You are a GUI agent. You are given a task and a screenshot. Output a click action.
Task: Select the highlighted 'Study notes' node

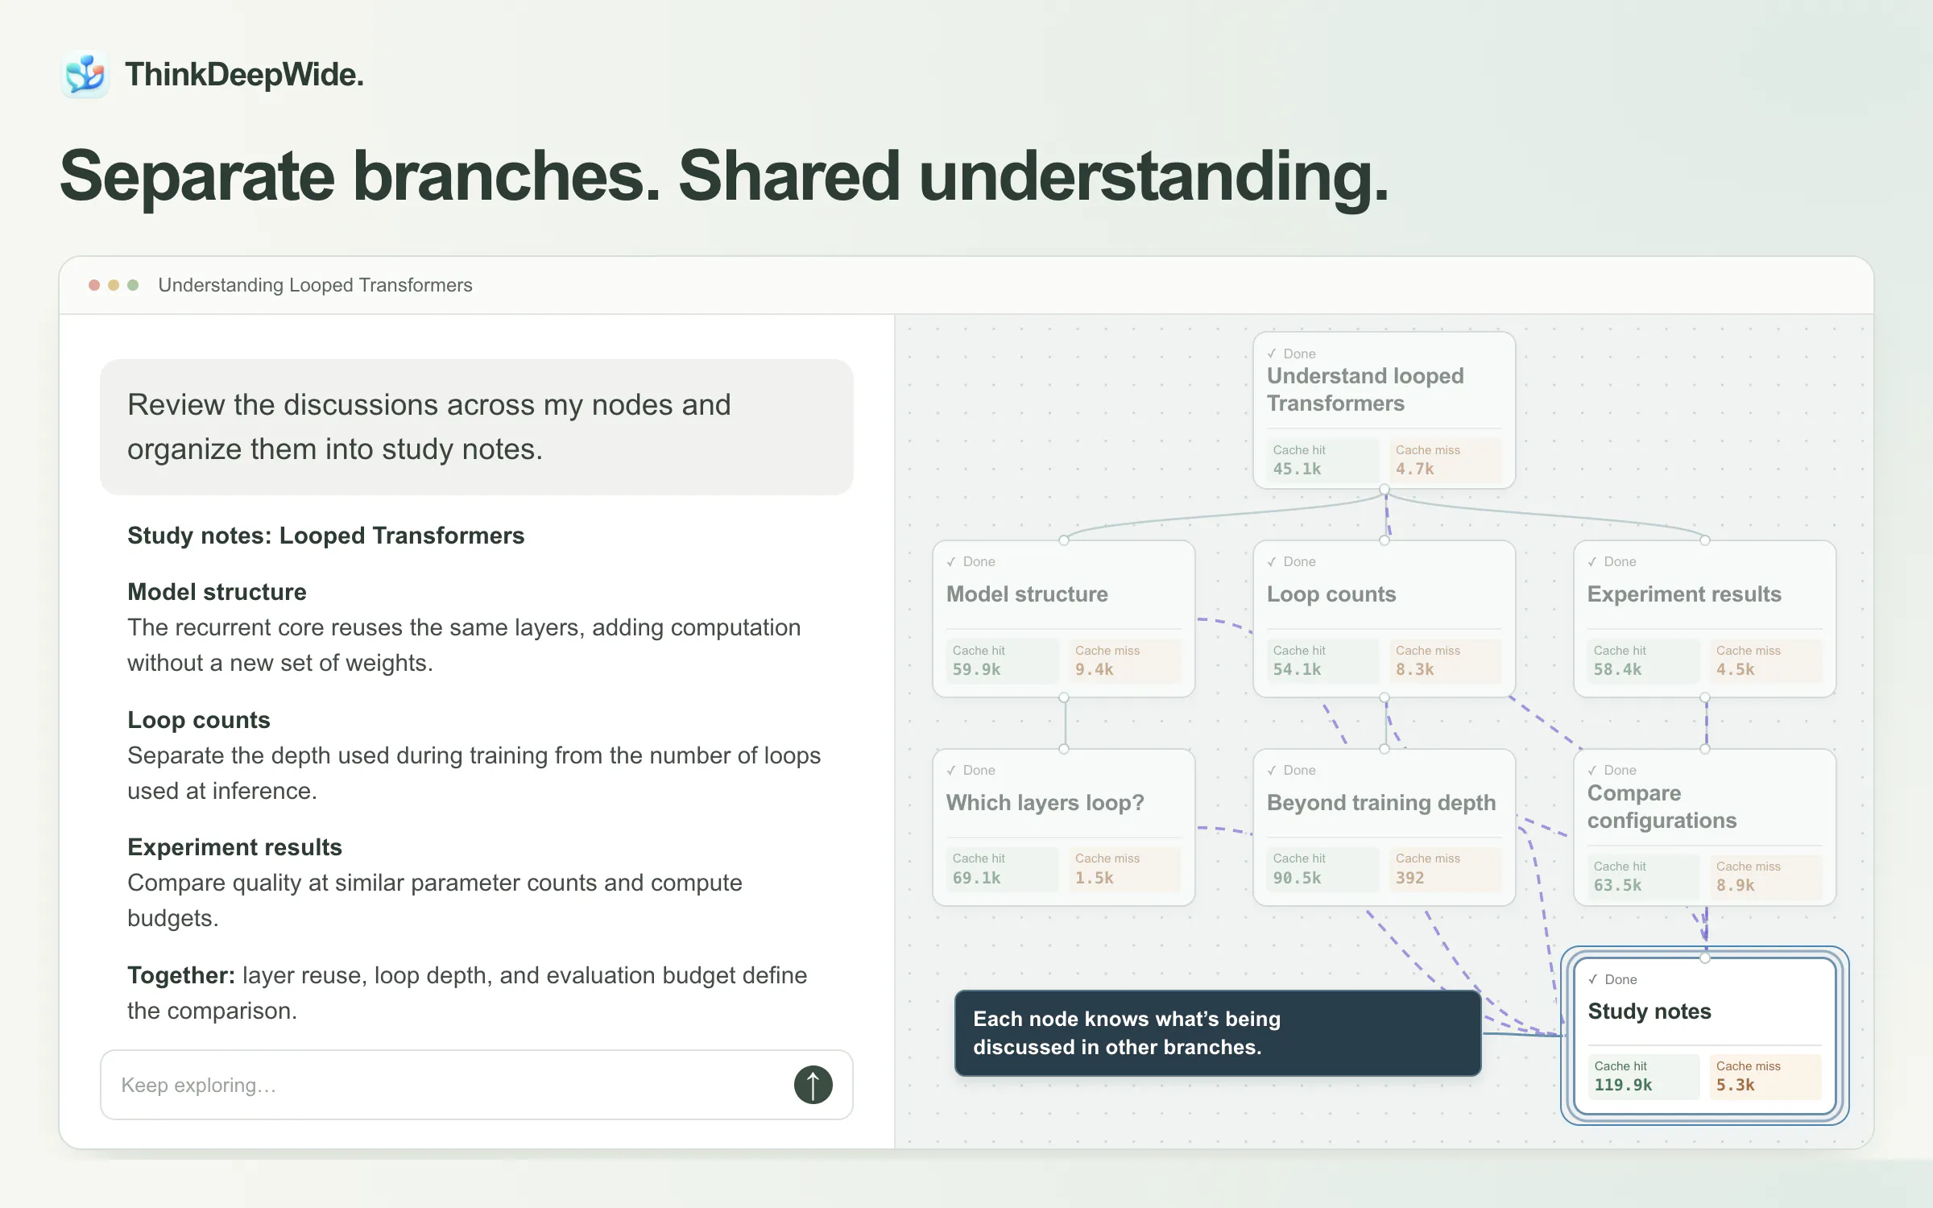1704,1036
